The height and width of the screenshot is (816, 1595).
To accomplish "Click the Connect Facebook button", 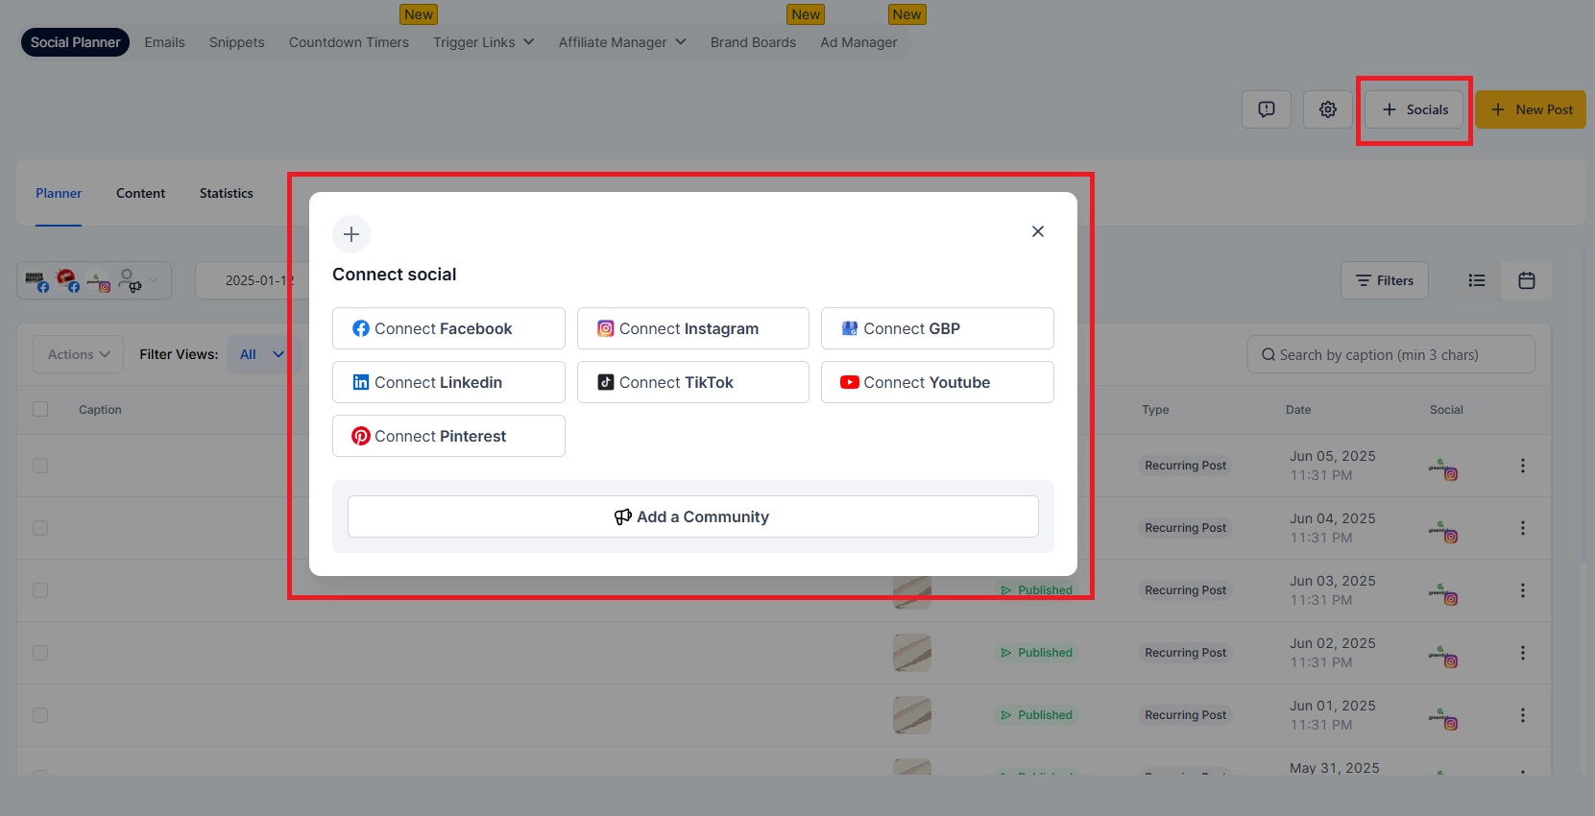I will [448, 328].
